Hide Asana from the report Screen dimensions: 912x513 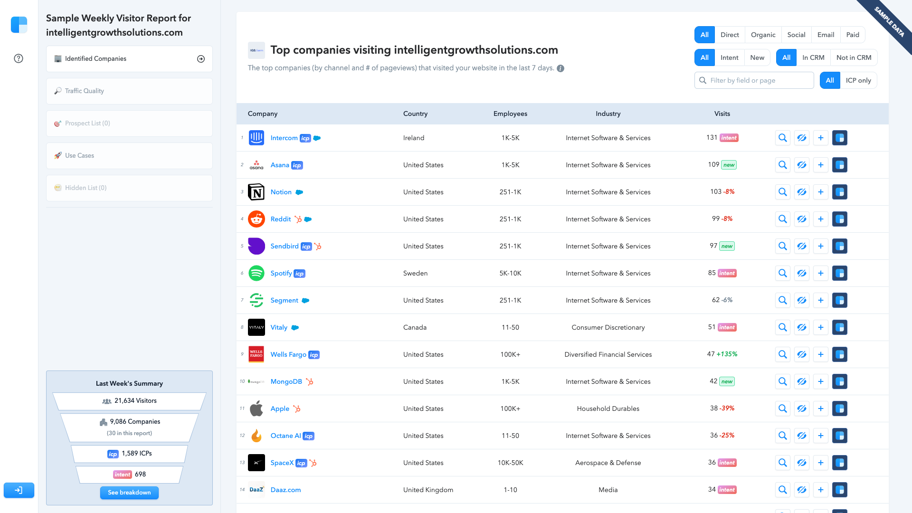(802, 165)
